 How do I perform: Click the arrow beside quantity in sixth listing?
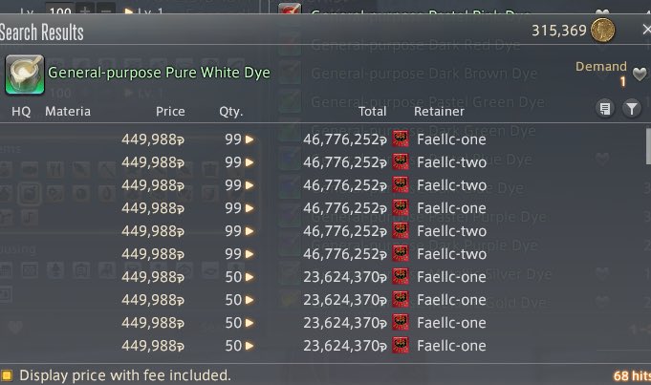point(250,254)
